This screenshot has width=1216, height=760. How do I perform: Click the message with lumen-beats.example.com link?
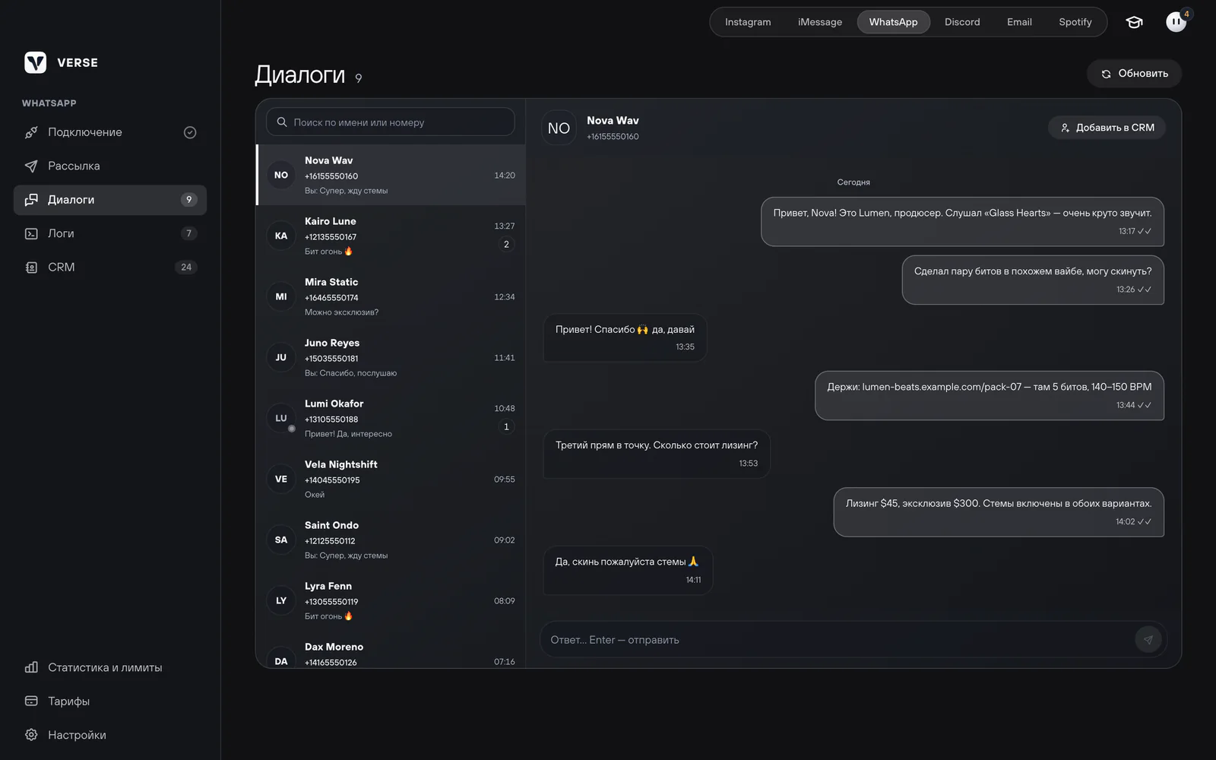(990, 395)
